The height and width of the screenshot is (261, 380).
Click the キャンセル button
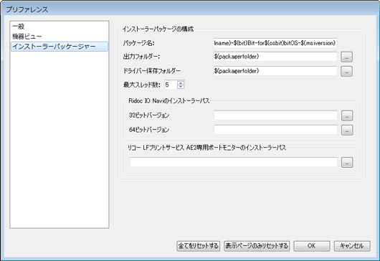coord(352,246)
